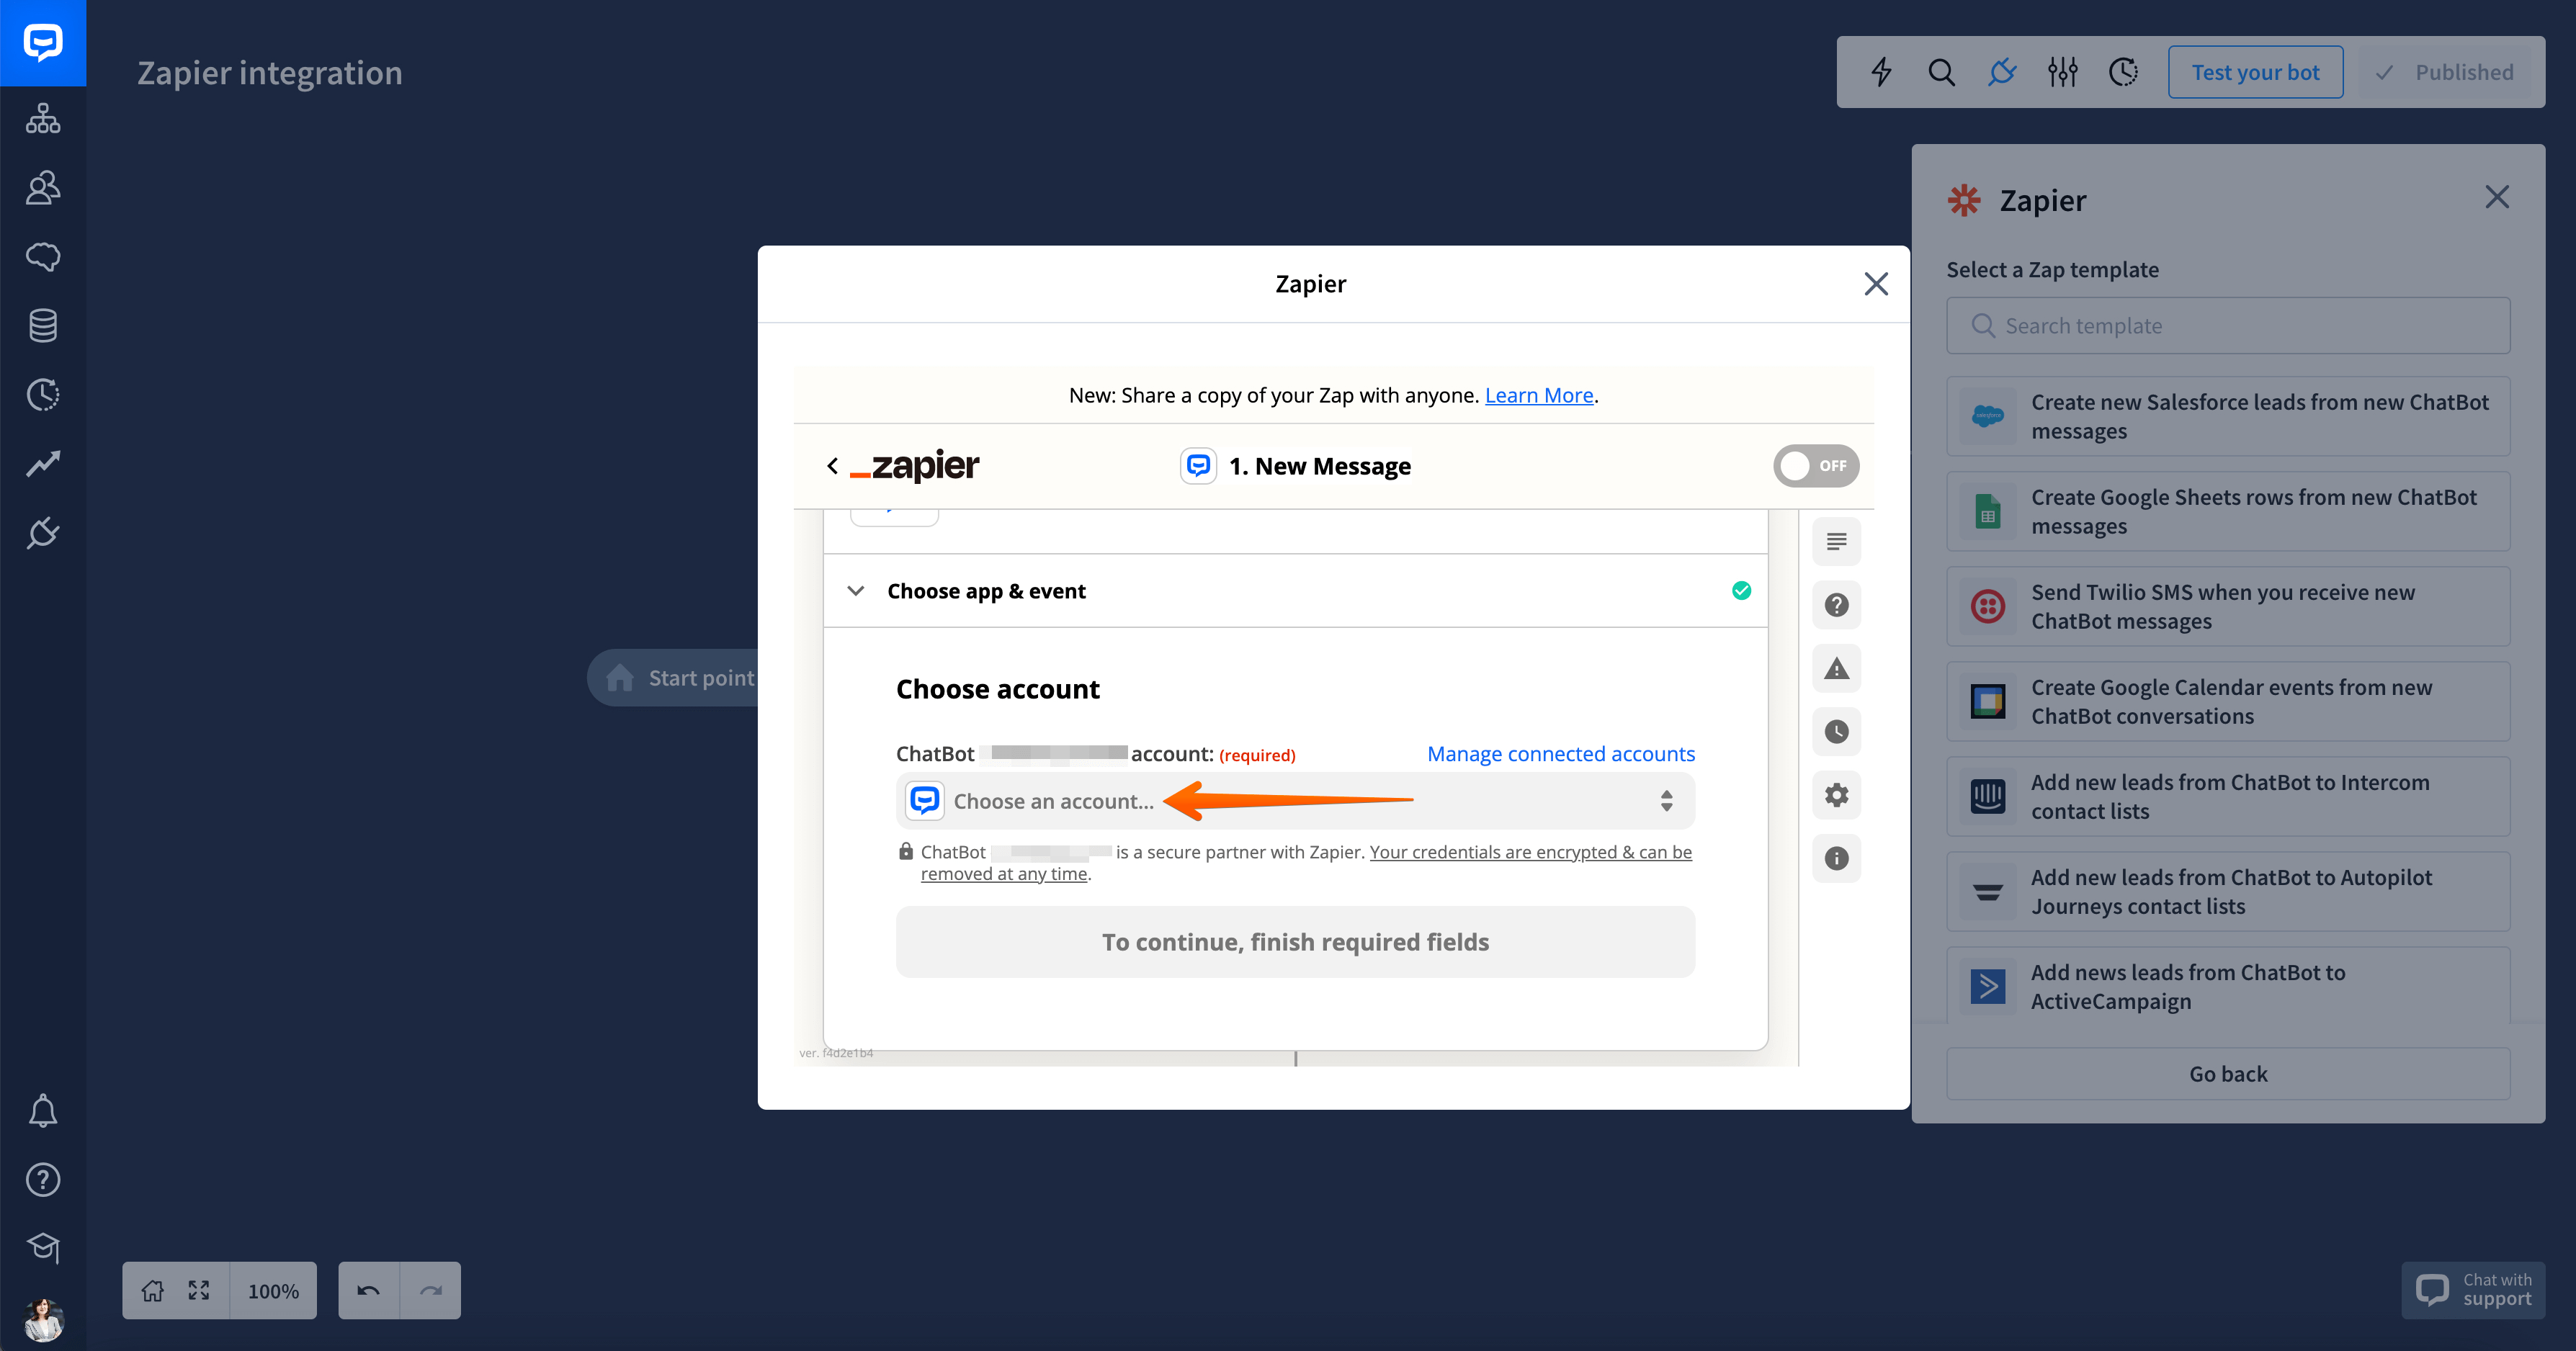Close the Zapier side panel
2576x1351 pixels.
2497,197
